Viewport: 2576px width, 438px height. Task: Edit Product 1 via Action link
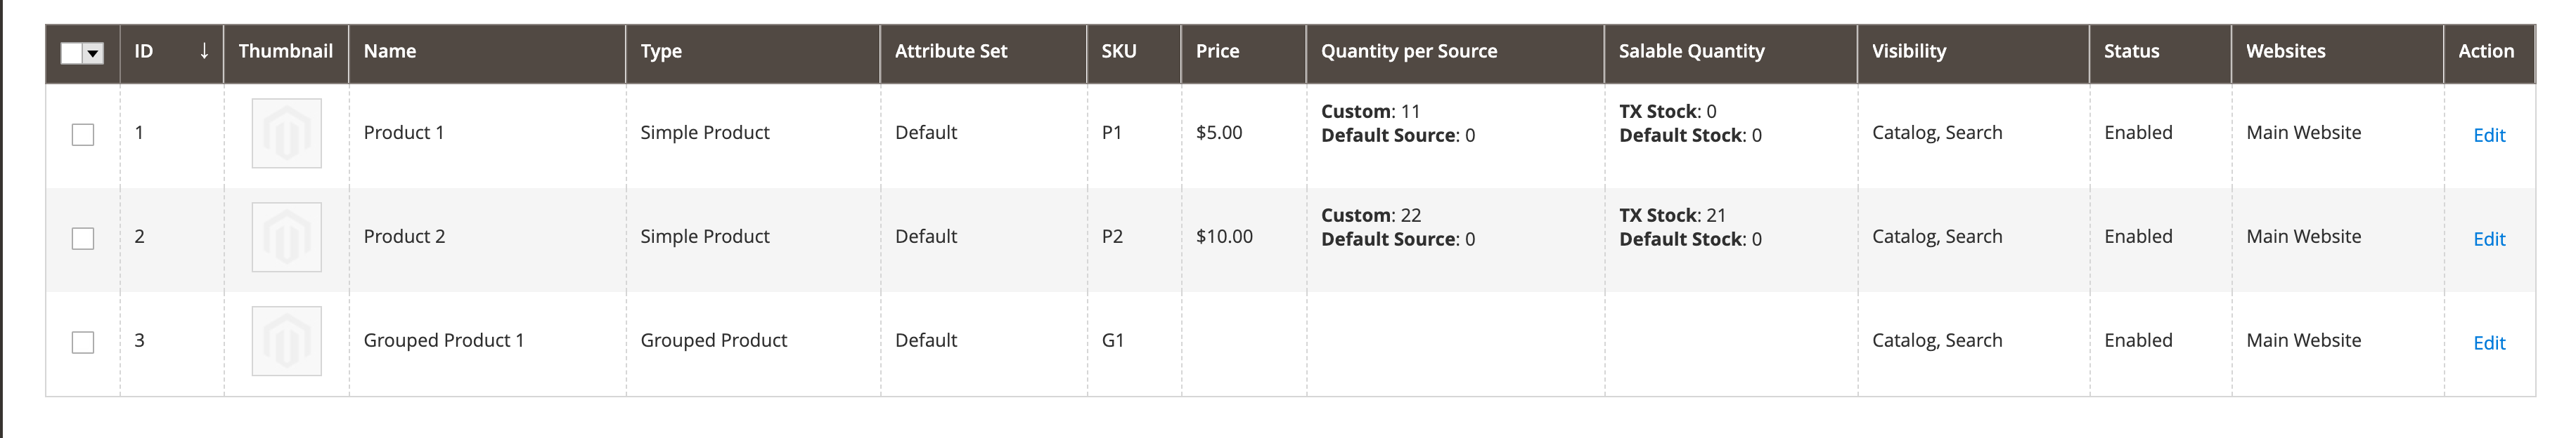tap(2488, 135)
